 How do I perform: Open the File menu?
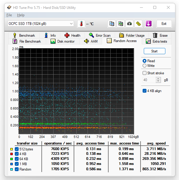pos(9,15)
